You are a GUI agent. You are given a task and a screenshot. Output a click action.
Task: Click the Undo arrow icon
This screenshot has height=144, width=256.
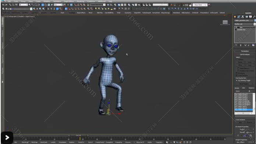point(3,5)
